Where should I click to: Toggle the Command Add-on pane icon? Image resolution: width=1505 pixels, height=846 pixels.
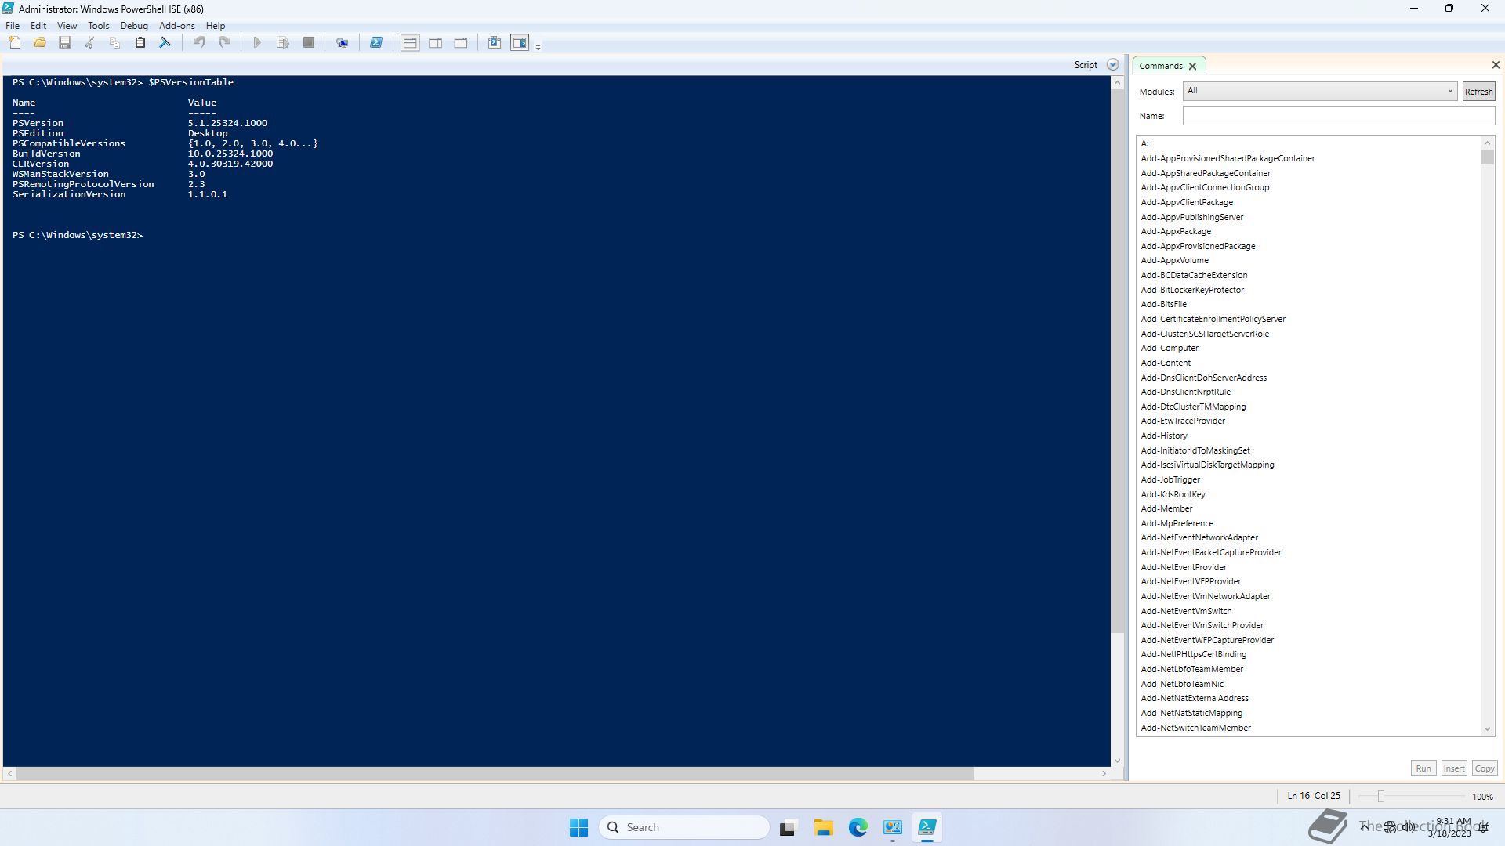[520, 43]
